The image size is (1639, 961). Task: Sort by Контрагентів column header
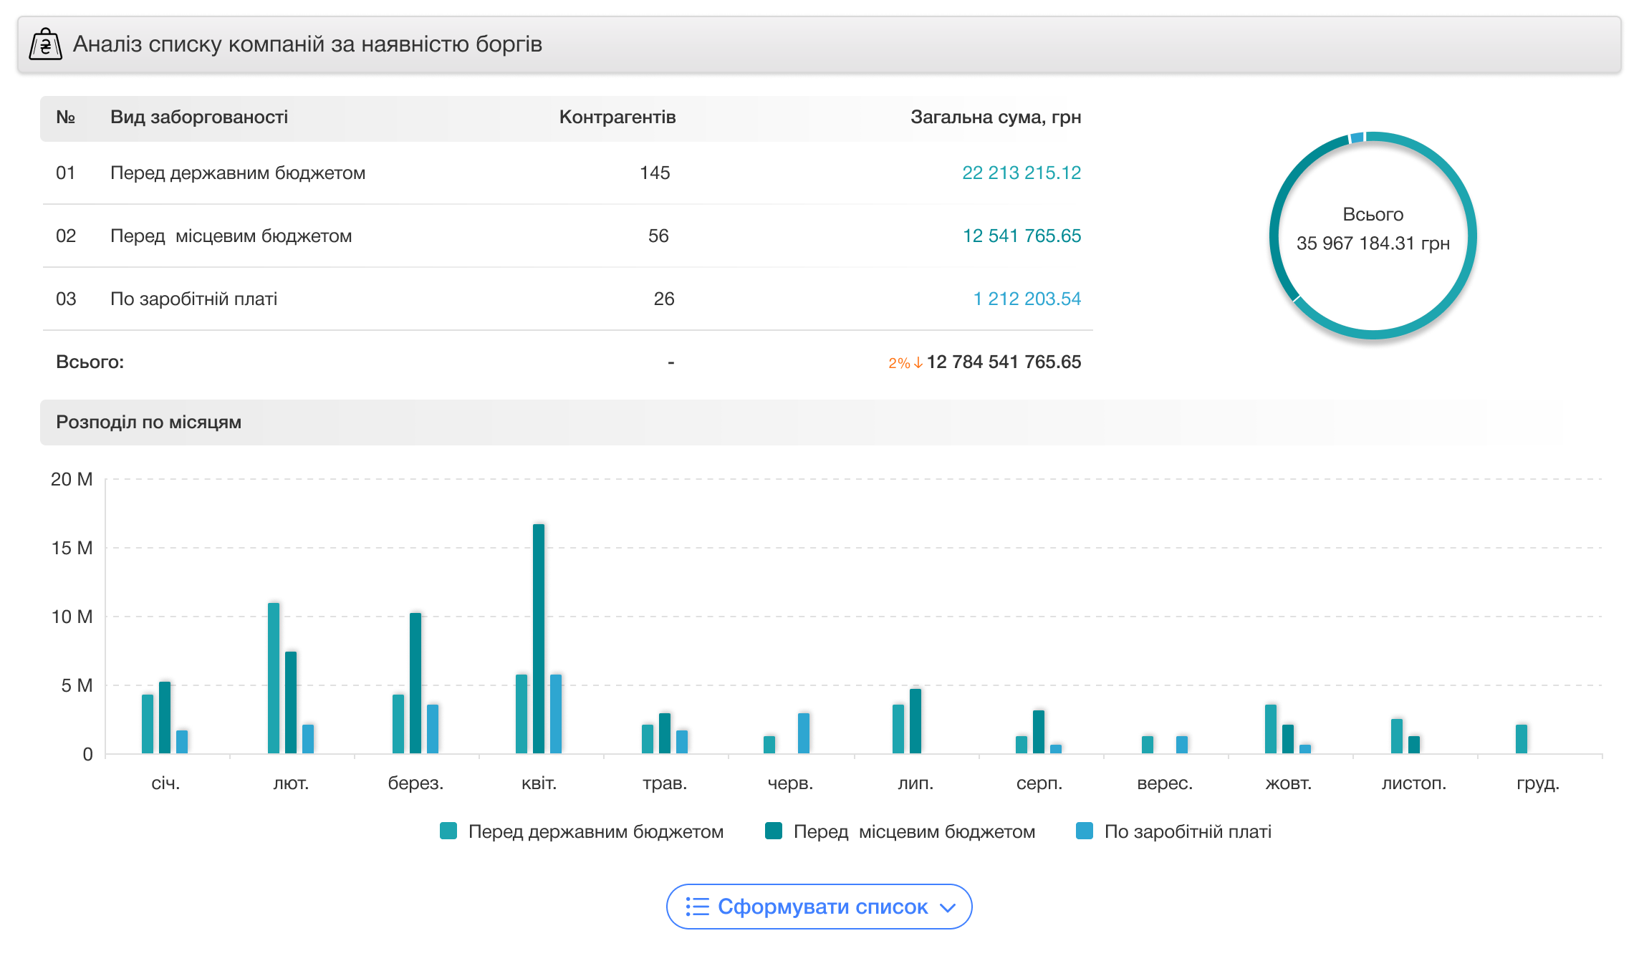click(617, 117)
